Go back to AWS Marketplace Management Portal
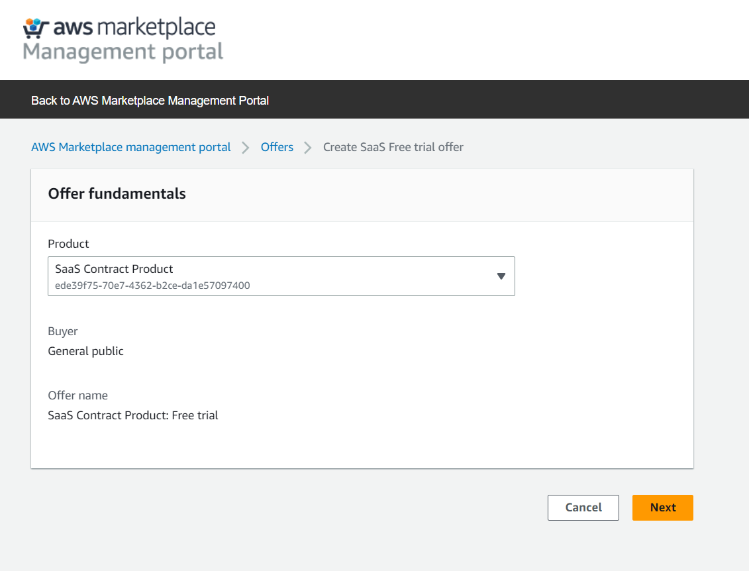The height and width of the screenshot is (571, 749). [150, 101]
